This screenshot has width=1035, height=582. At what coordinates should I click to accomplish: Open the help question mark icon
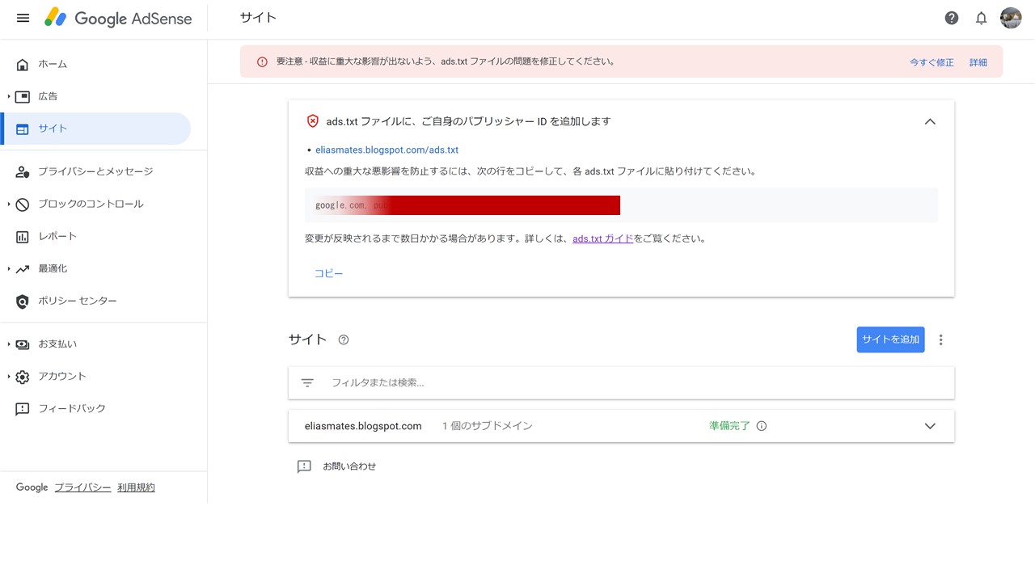coord(952,18)
